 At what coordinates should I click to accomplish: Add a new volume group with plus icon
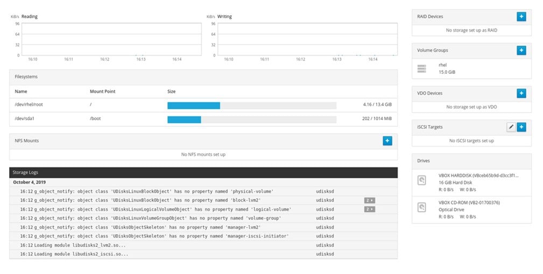click(x=521, y=51)
